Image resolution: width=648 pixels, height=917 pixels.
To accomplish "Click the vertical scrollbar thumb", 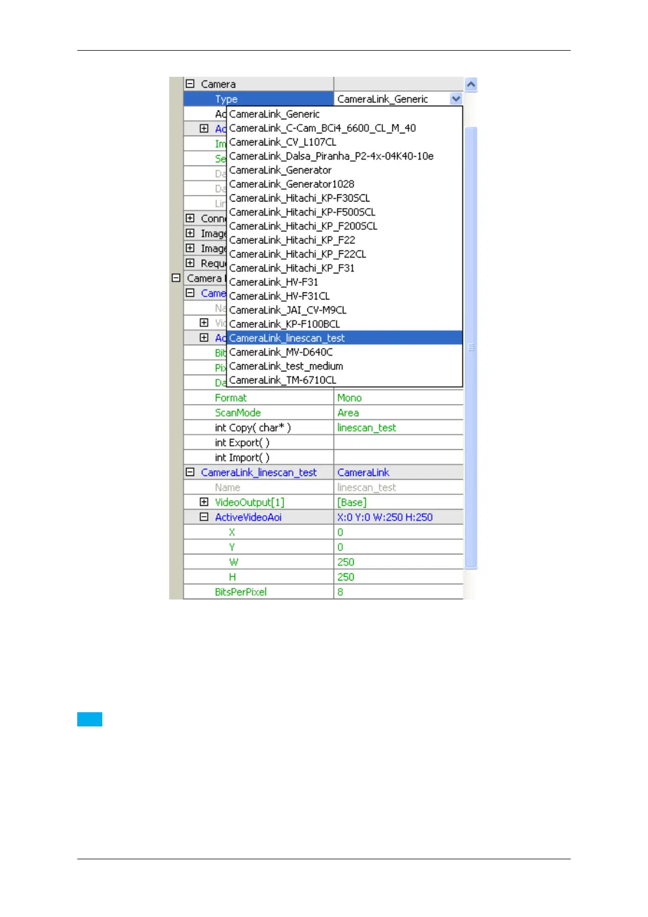I will point(471,347).
